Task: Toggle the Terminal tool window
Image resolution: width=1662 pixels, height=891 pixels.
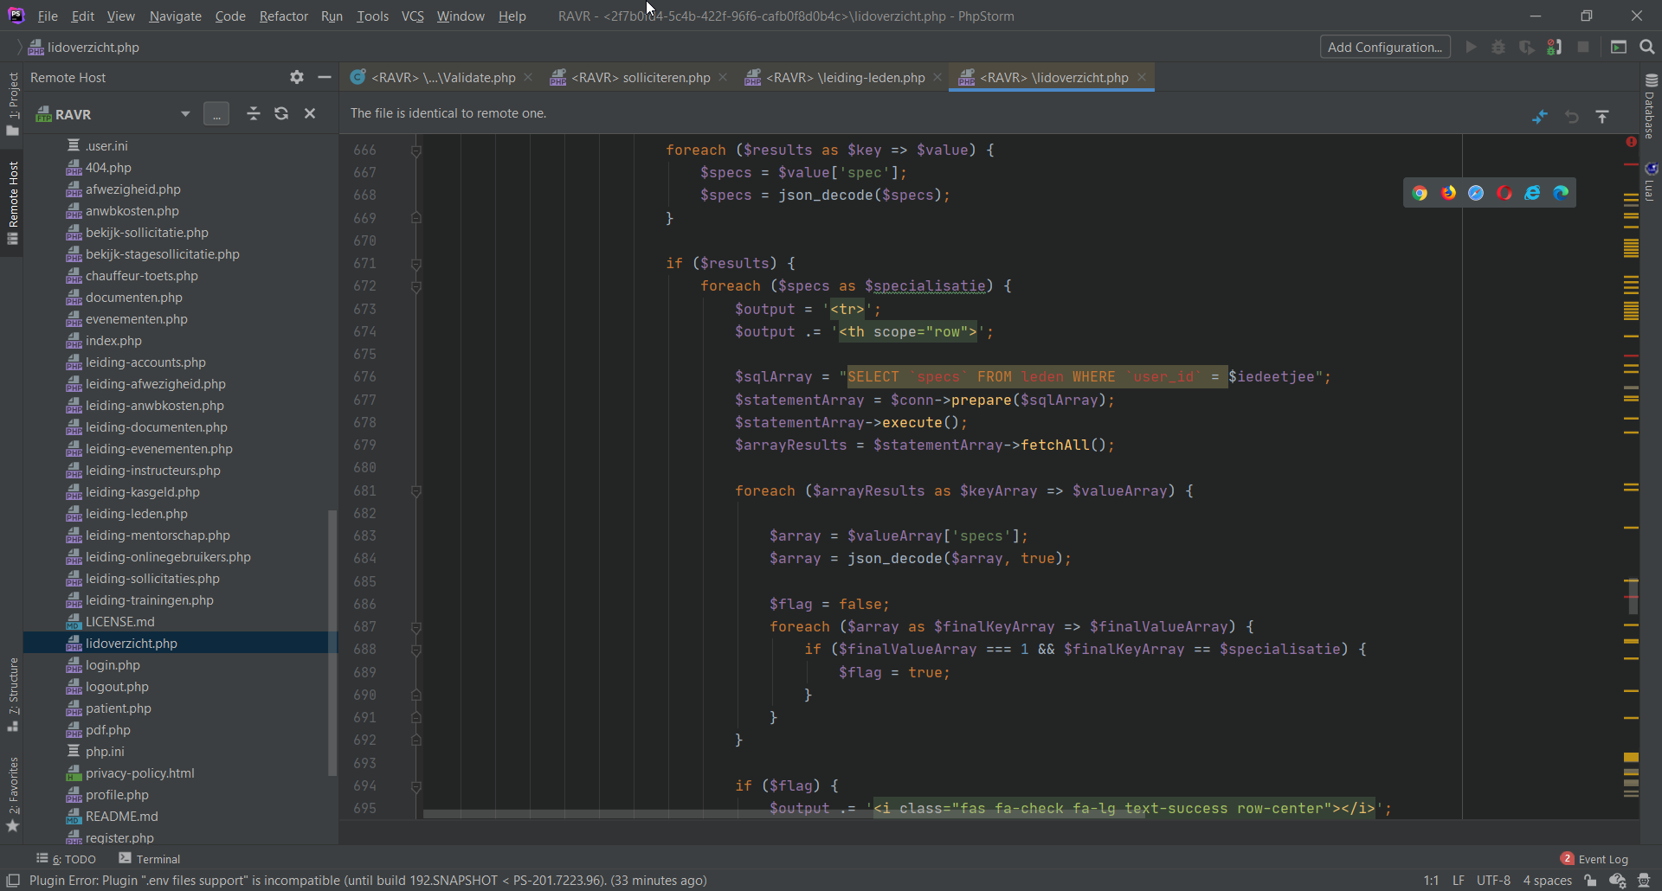Action: point(150,859)
